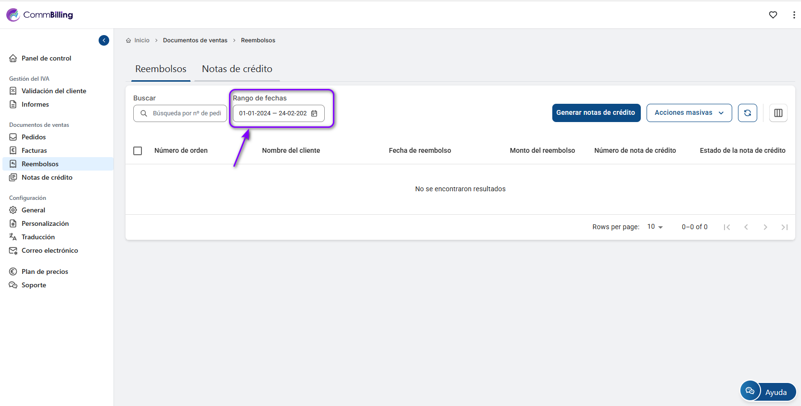Image resolution: width=801 pixels, height=406 pixels.
Task: Open the column layout icon button
Action: point(778,113)
